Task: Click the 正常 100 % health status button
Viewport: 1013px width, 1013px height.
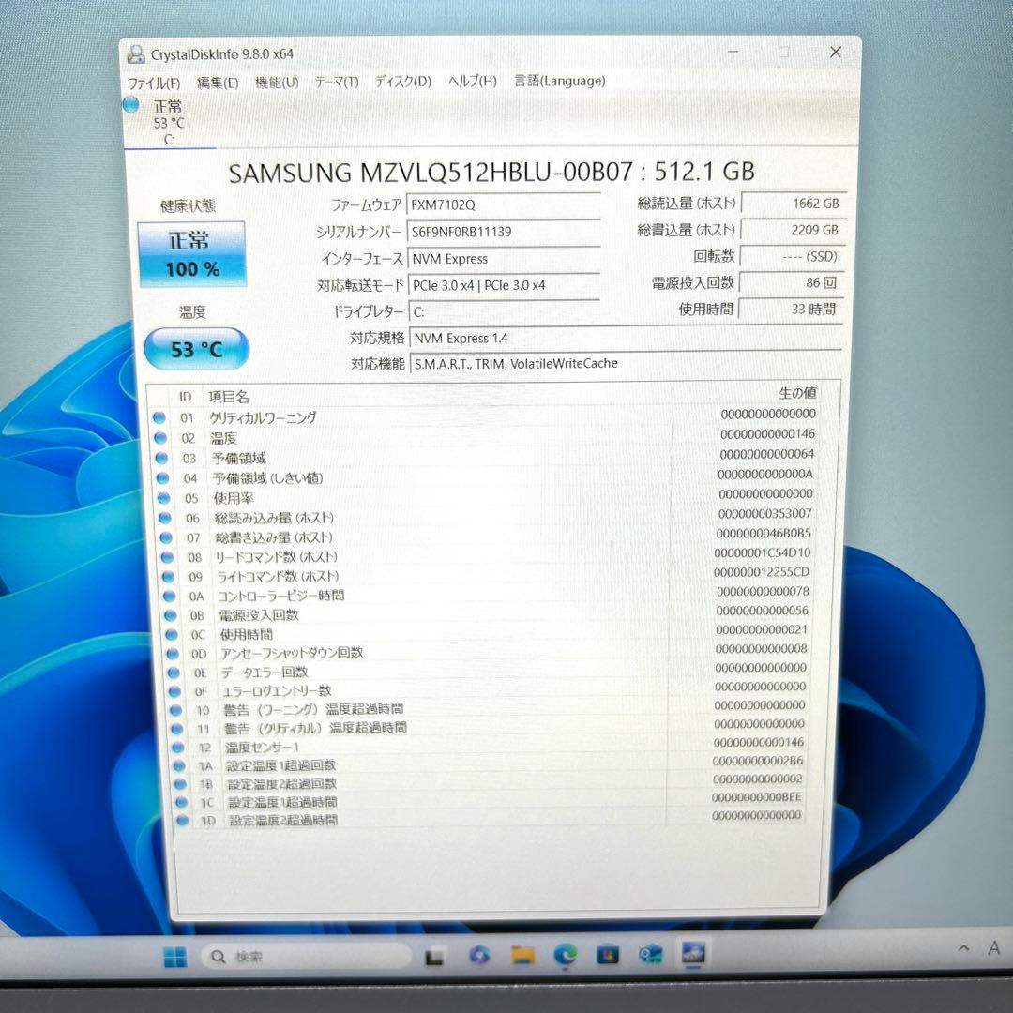Action: click(192, 254)
